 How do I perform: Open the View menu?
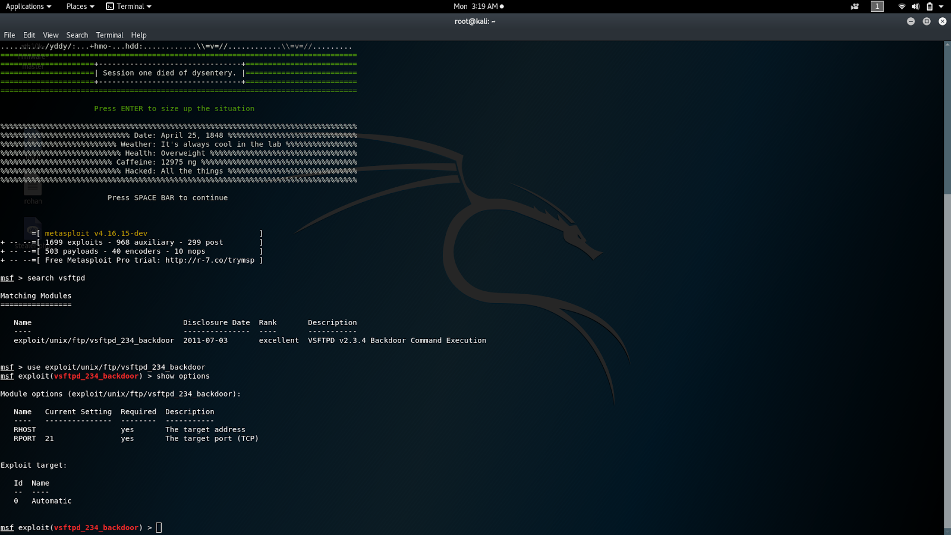coord(51,34)
